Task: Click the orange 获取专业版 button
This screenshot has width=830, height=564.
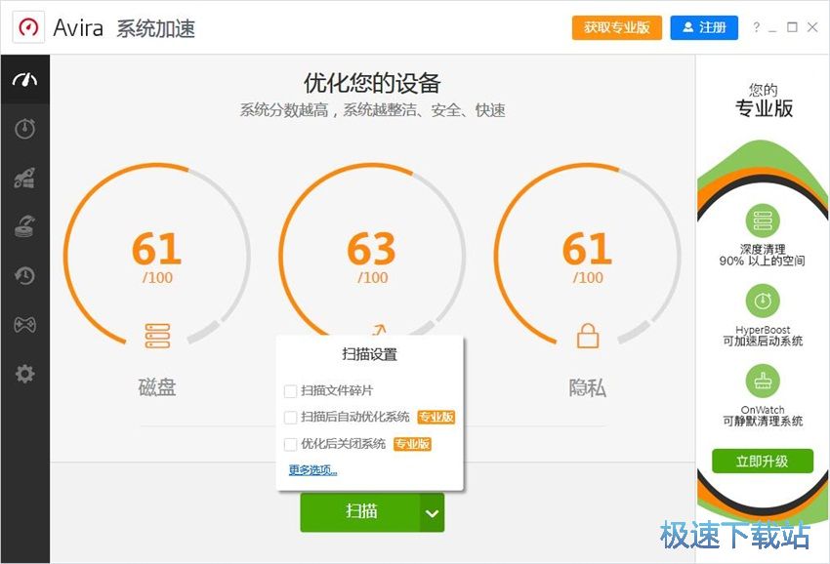Action: coord(617,27)
